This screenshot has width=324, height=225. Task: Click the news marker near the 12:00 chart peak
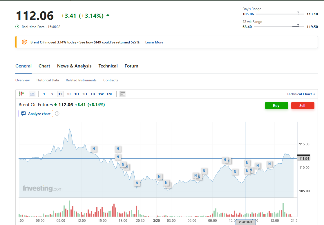tap(94, 149)
